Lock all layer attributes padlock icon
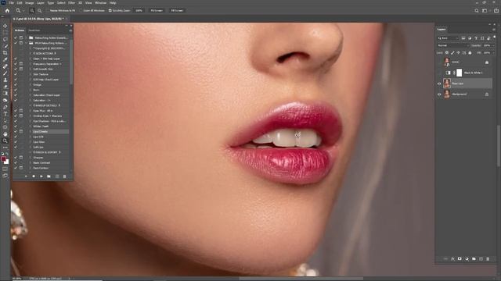Screen dimensions: 501x281 click(470, 52)
